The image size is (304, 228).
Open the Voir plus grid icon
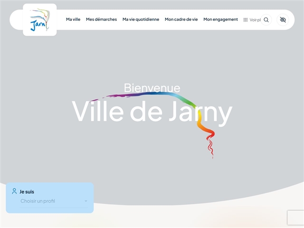(x=246, y=20)
